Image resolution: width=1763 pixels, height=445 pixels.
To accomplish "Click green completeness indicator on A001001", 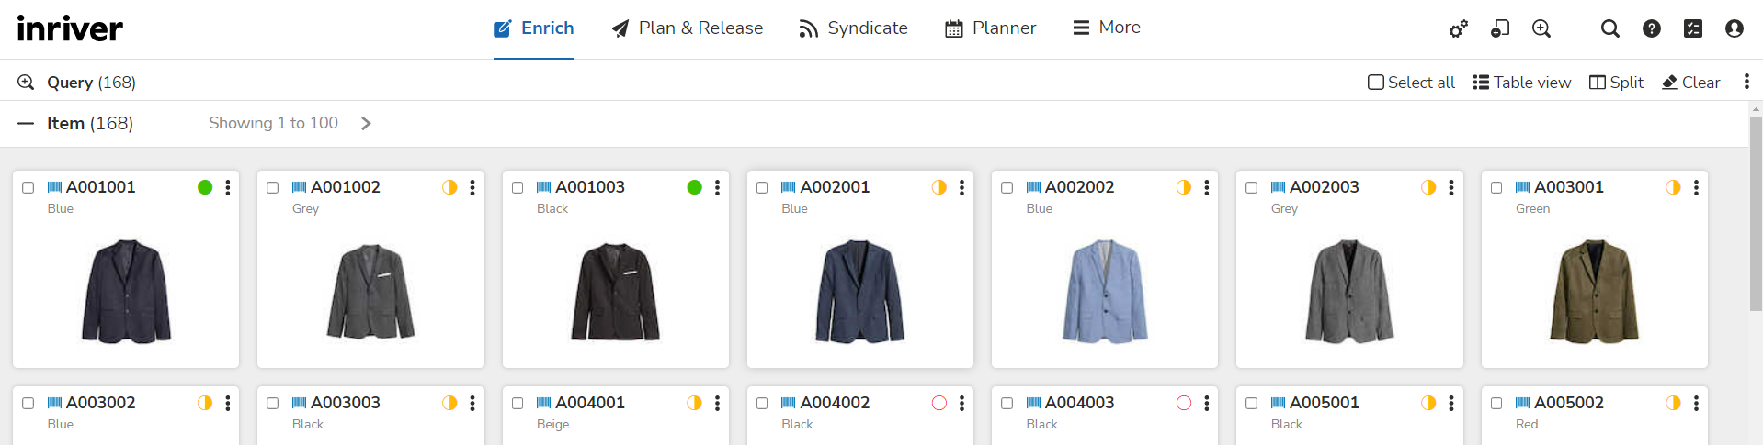I will tap(205, 187).
